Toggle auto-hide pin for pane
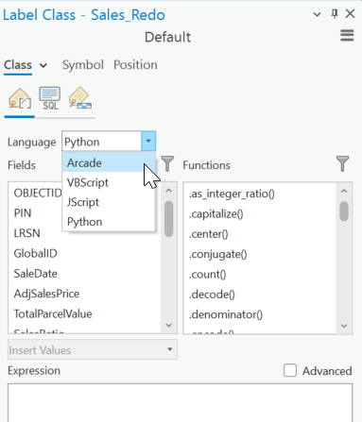The height and width of the screenshot is (422, 362). 335,14
